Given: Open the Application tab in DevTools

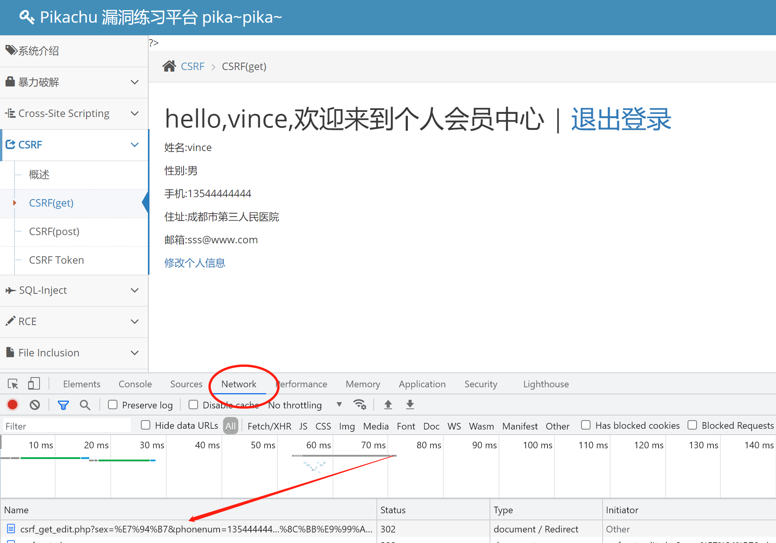Looking at the screenshot, I should (x=422, y=384).
